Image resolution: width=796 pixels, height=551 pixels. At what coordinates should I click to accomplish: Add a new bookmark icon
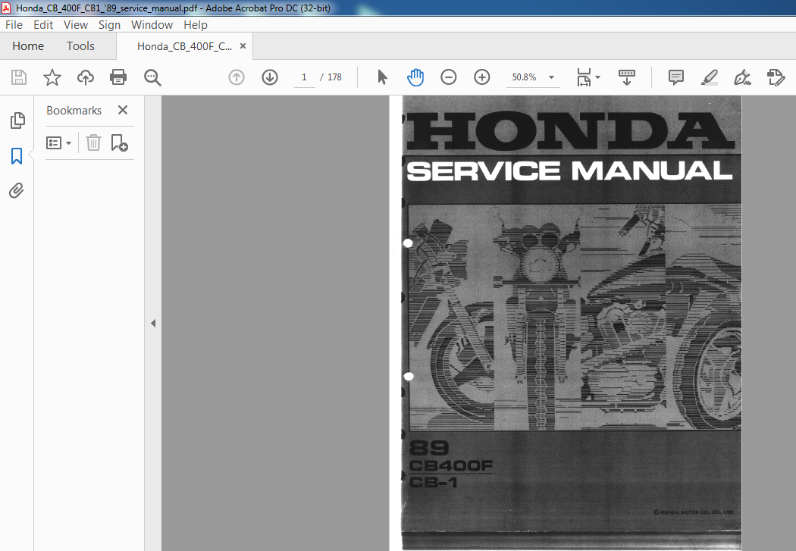click(119, 143)
